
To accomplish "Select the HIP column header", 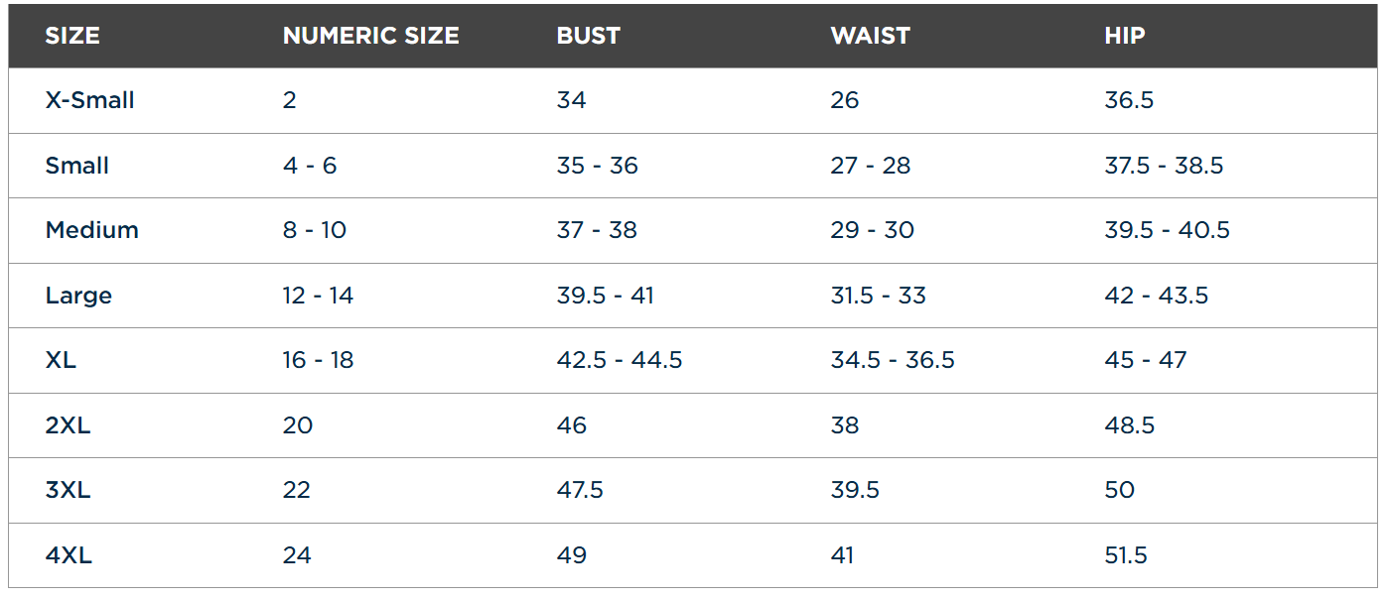I will pyautogui.click(x=1124, y=36).
